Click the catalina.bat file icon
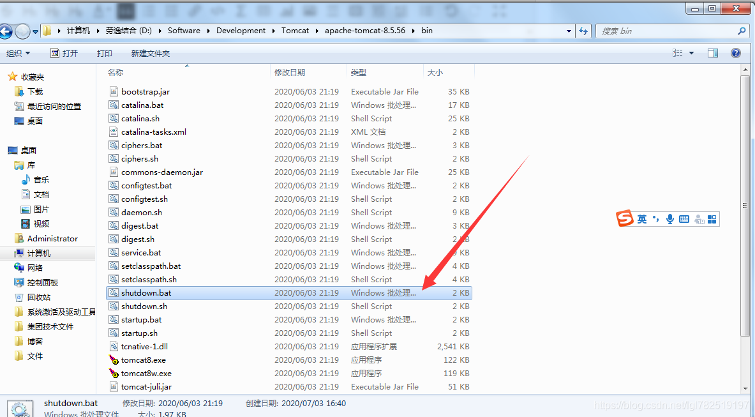Image resolution: width=755 pixels, height=417 pixels. [x=114, y=105]
